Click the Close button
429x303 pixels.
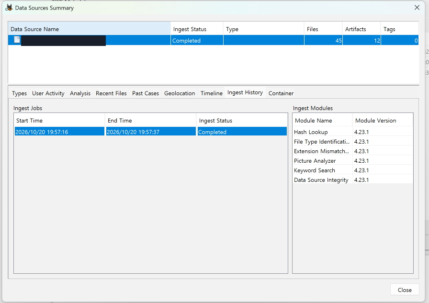point(405,290)
